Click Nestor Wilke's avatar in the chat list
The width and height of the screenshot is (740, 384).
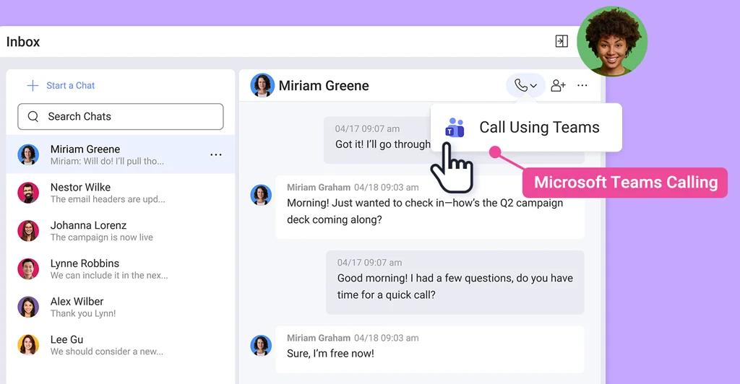[x=28, y=193]
